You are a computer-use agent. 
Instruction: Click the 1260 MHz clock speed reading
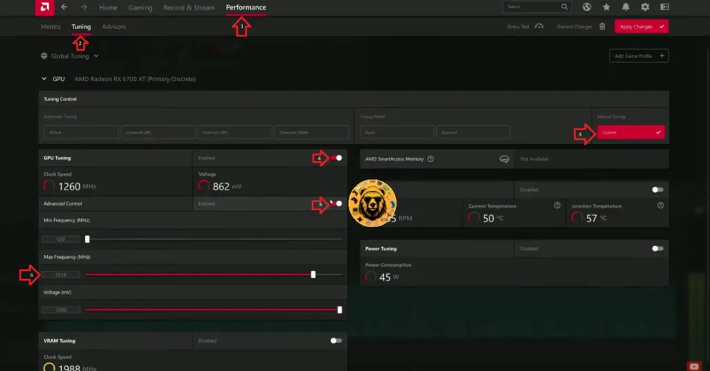tap(77, 186)
